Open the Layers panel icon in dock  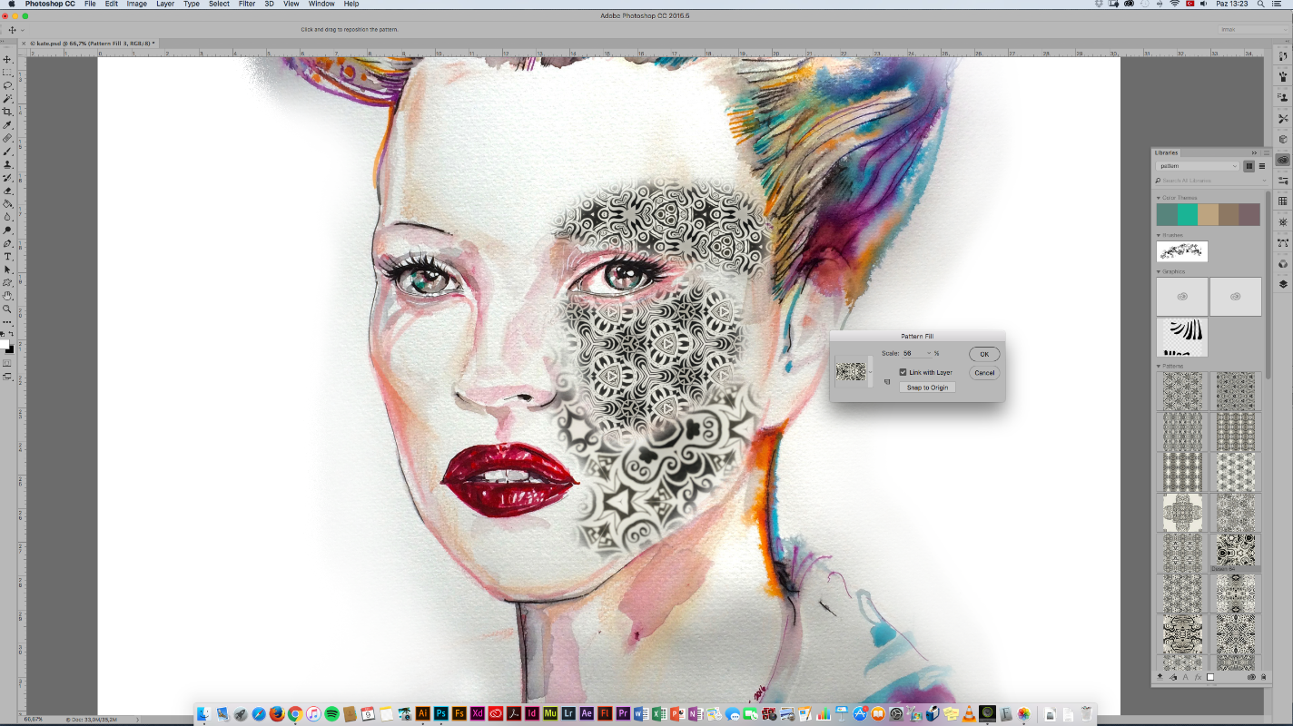(1283, 283)
